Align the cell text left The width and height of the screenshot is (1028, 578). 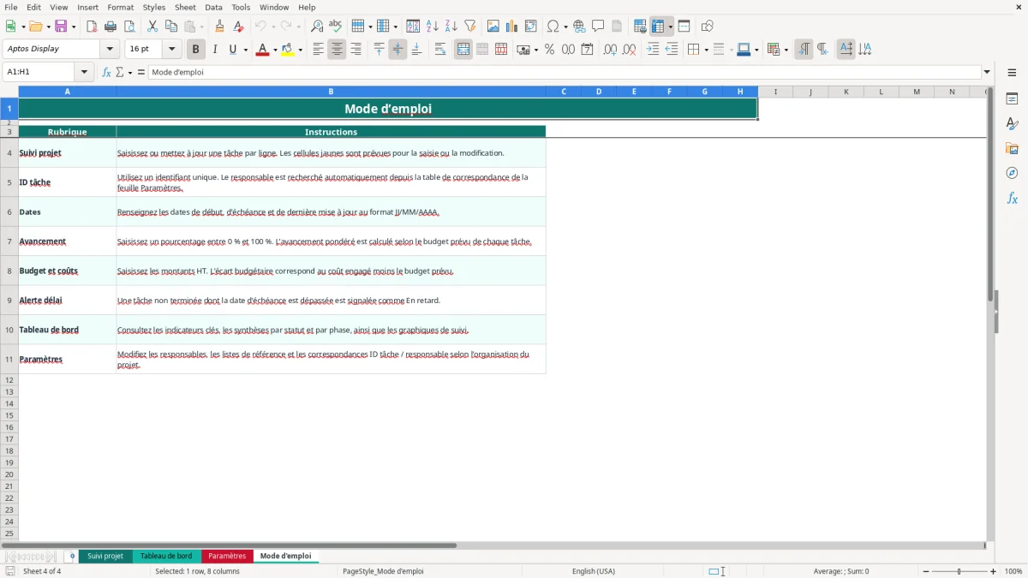pyautogui.click(x=318, y=50)
